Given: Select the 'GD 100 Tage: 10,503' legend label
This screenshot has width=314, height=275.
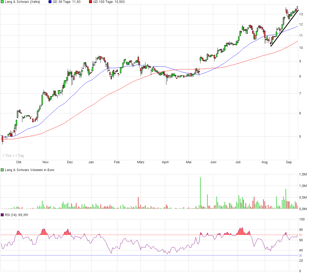Looking at the screenshot, I should 109,2.
